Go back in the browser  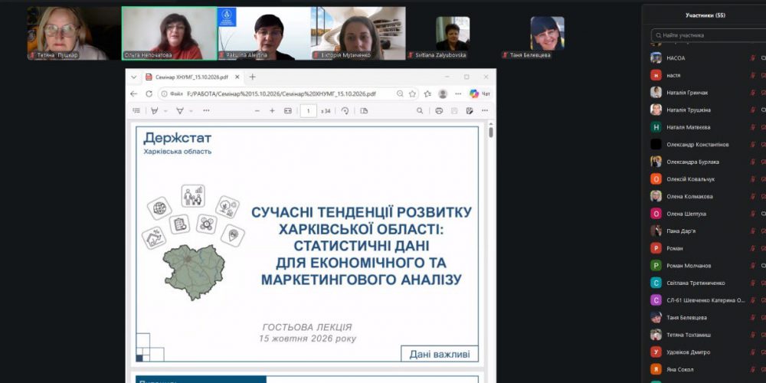pos(134,93)
